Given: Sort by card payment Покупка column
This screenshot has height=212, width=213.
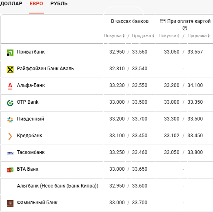Looking at the screenshot, I should pos(169,36).
